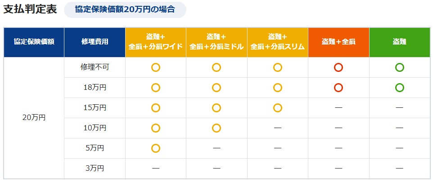Click the 分損スリム circle in the 15万円 row
The image size is (433, 182).
[x=277, y=108]
